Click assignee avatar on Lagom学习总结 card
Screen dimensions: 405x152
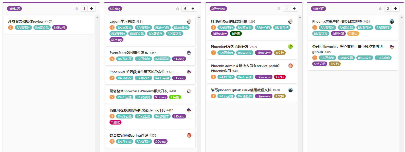coord(189,21)
